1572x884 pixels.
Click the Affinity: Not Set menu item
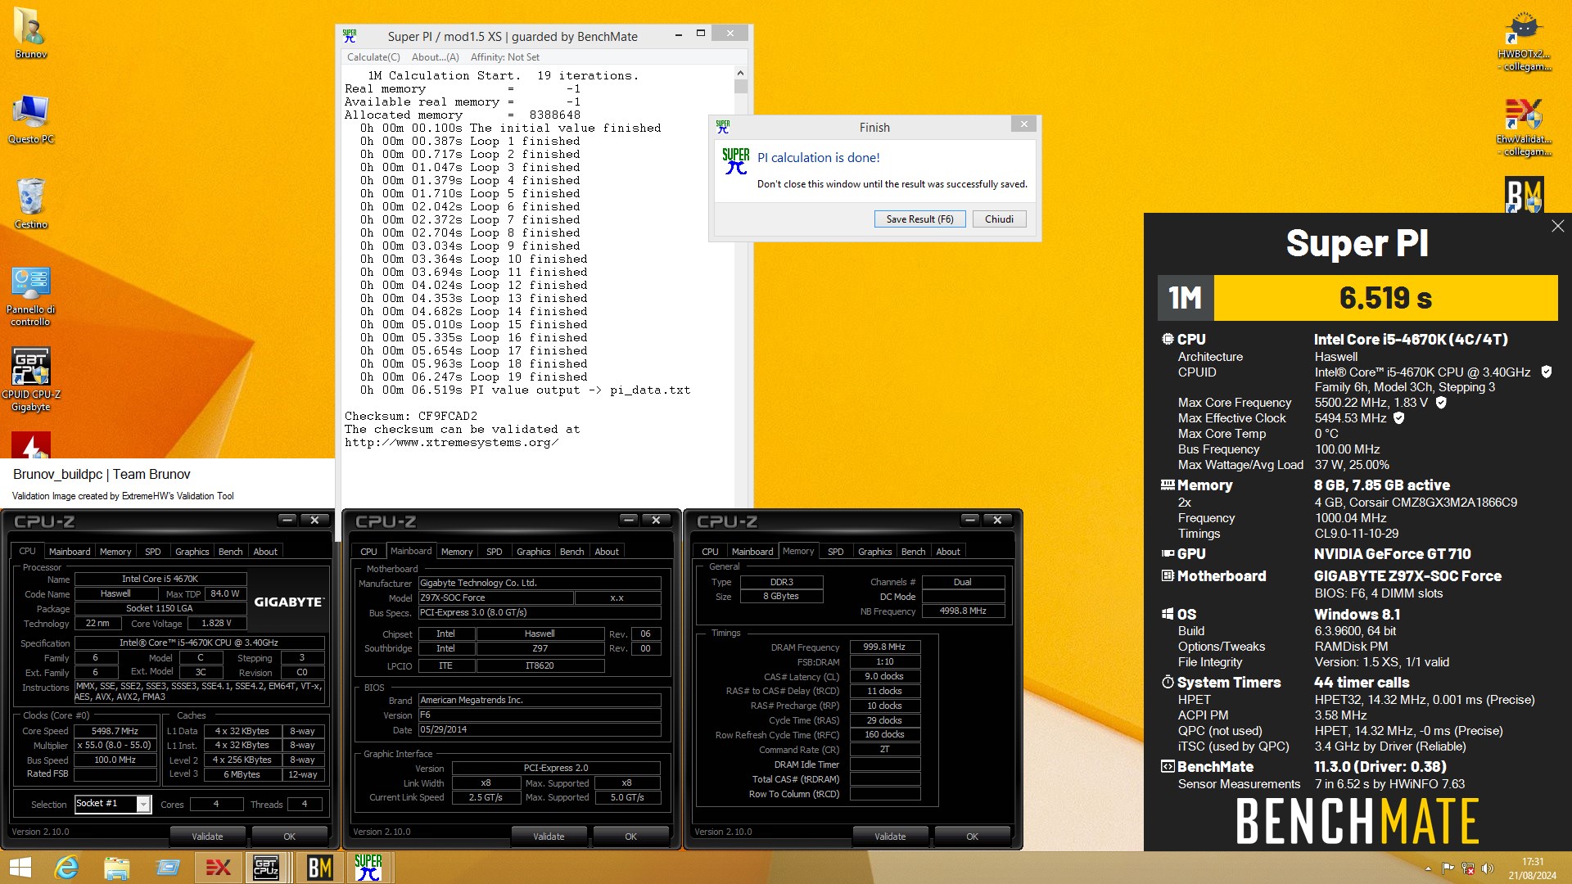coord(505,57)
